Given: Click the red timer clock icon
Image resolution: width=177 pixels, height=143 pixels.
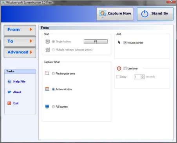Looking at the screenshot, I should [x=119, y=68].
